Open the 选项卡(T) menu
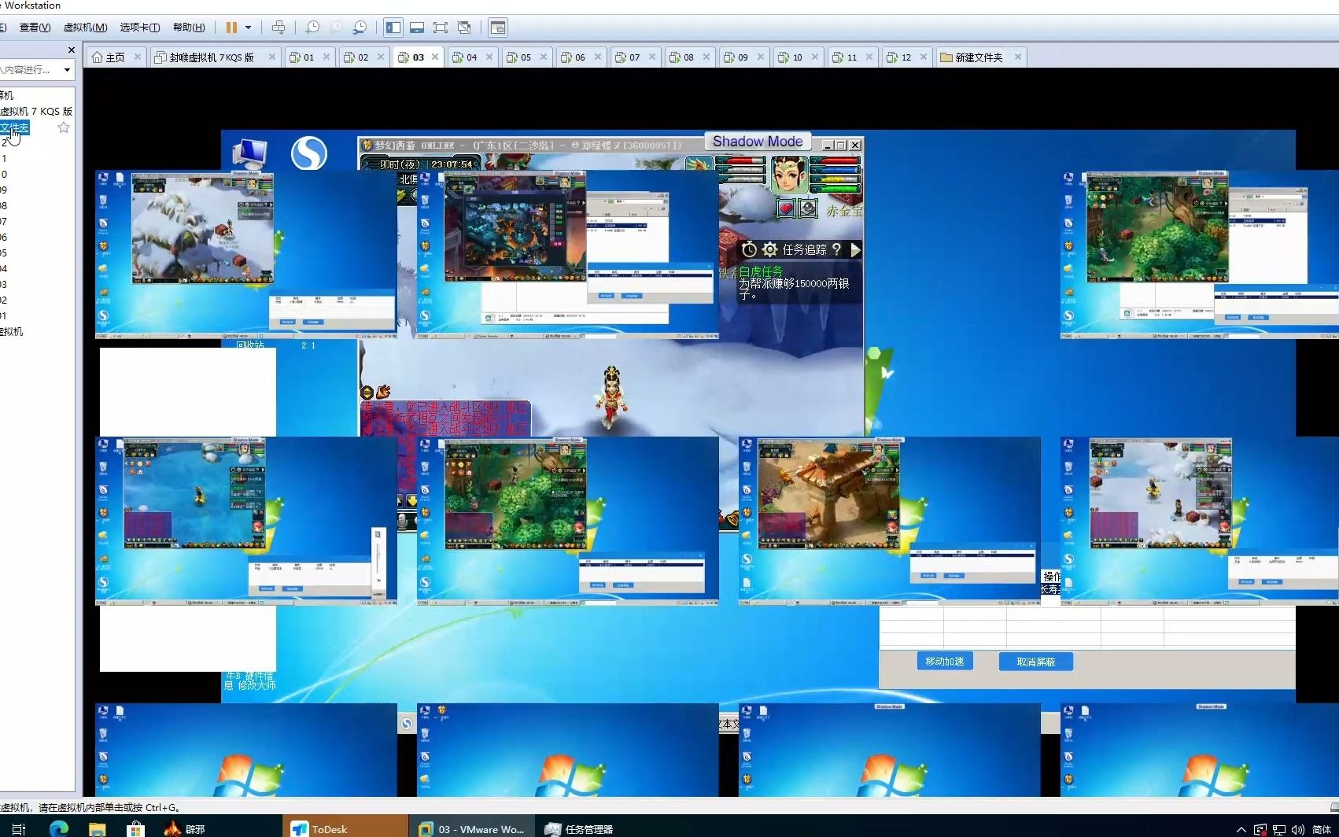 [x=139, y=28]
